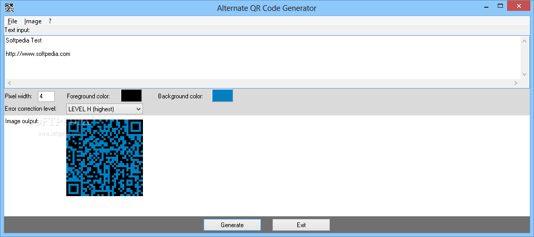Click the Exit button
The height and width of the screenshot is (237, 534).
tap(301, 225)
